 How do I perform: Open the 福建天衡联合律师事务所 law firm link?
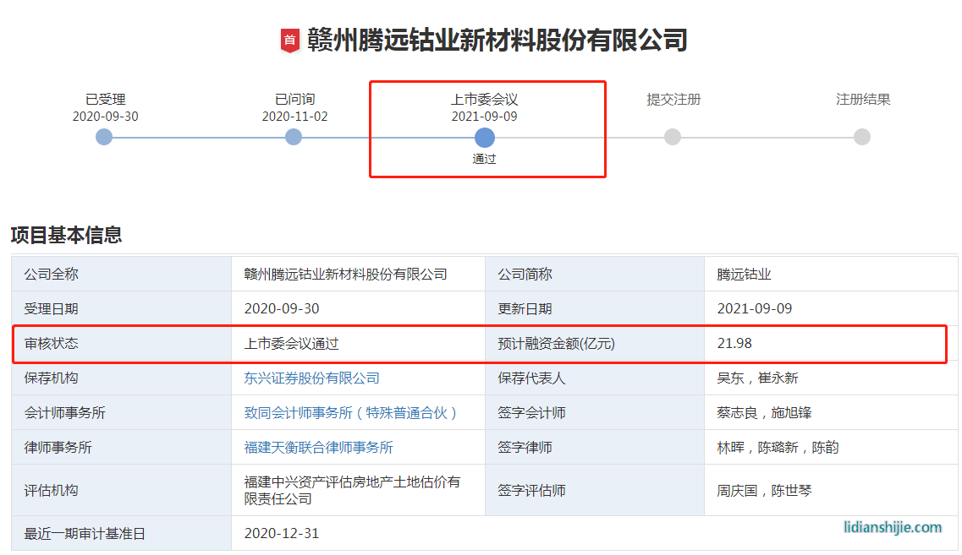[x=318, y=448]
